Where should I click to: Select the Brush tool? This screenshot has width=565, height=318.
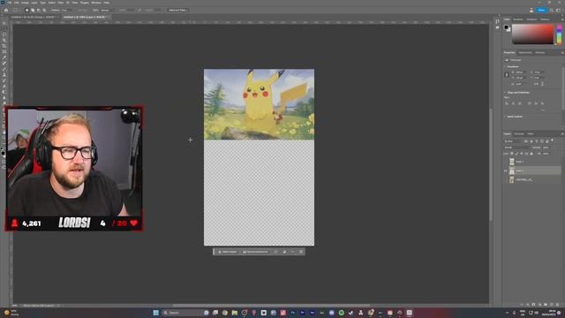tap(4, 69)
